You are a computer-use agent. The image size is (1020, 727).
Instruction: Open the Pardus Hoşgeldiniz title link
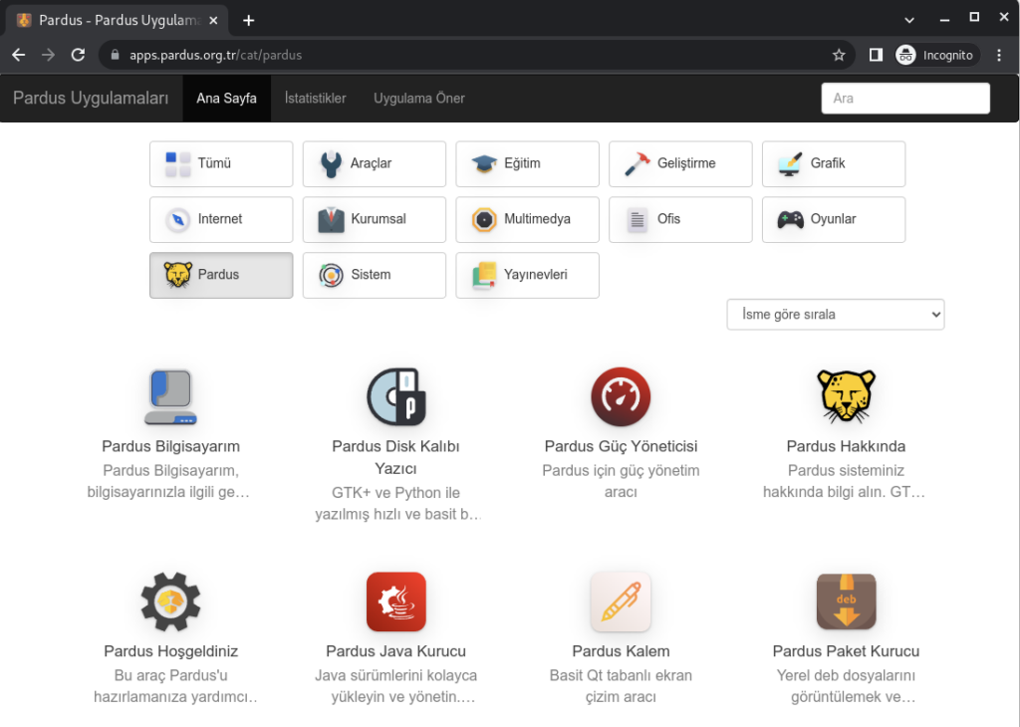click(170, 651)
